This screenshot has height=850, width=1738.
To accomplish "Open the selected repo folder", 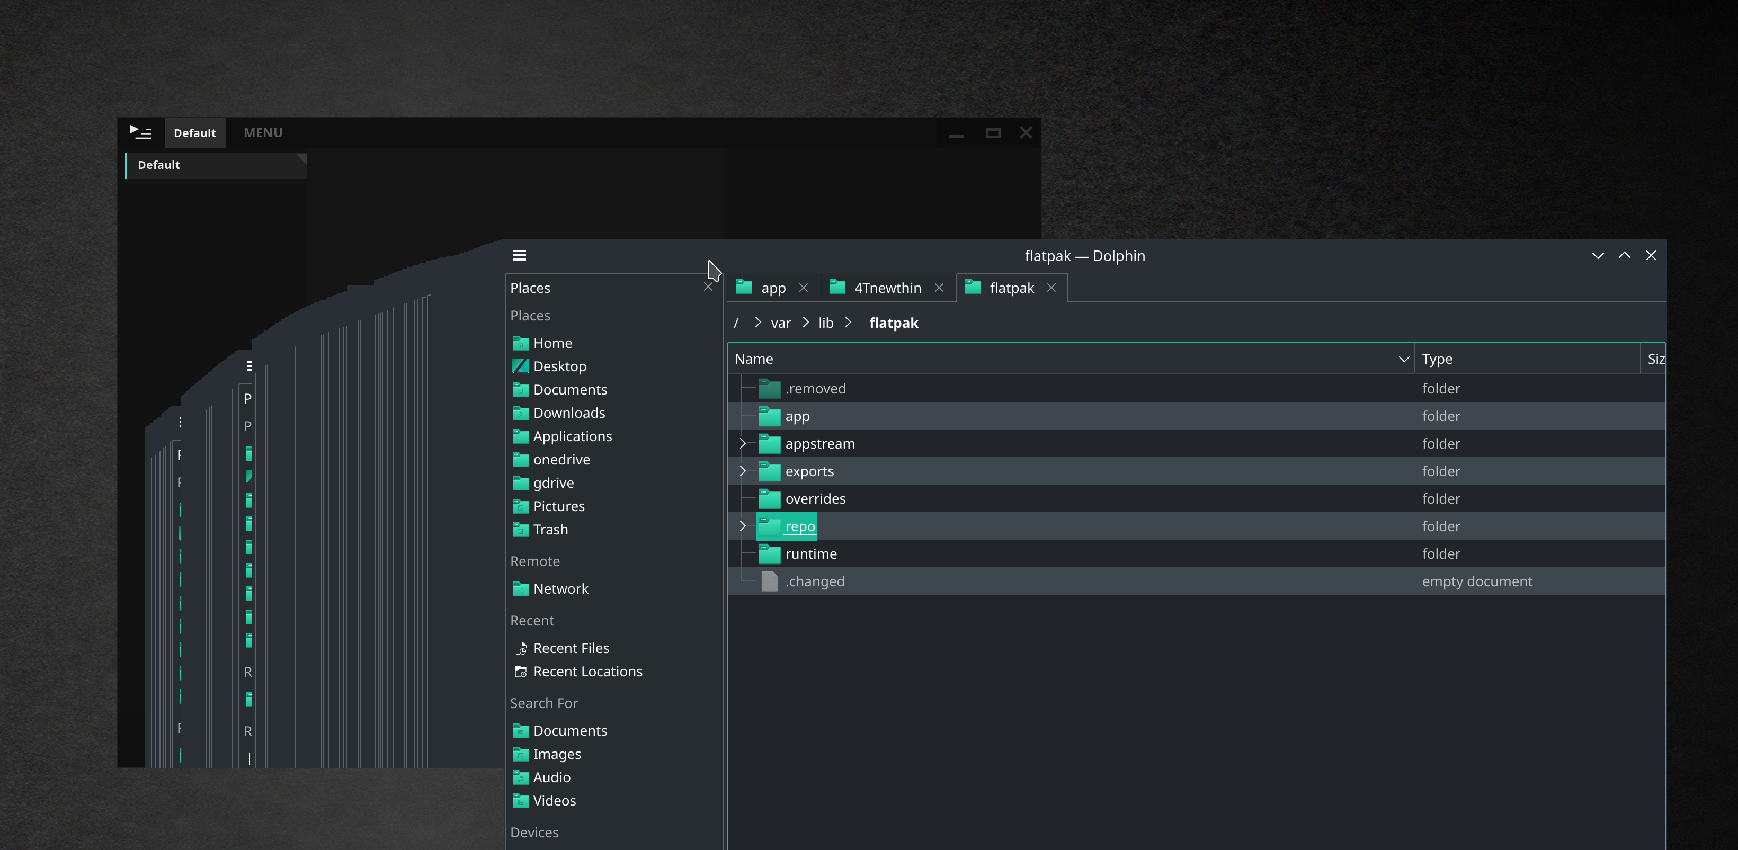I will click(799, 526).
